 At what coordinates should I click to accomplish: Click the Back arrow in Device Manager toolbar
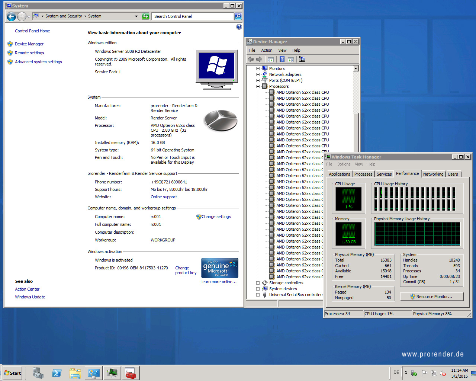pos(251,60)
